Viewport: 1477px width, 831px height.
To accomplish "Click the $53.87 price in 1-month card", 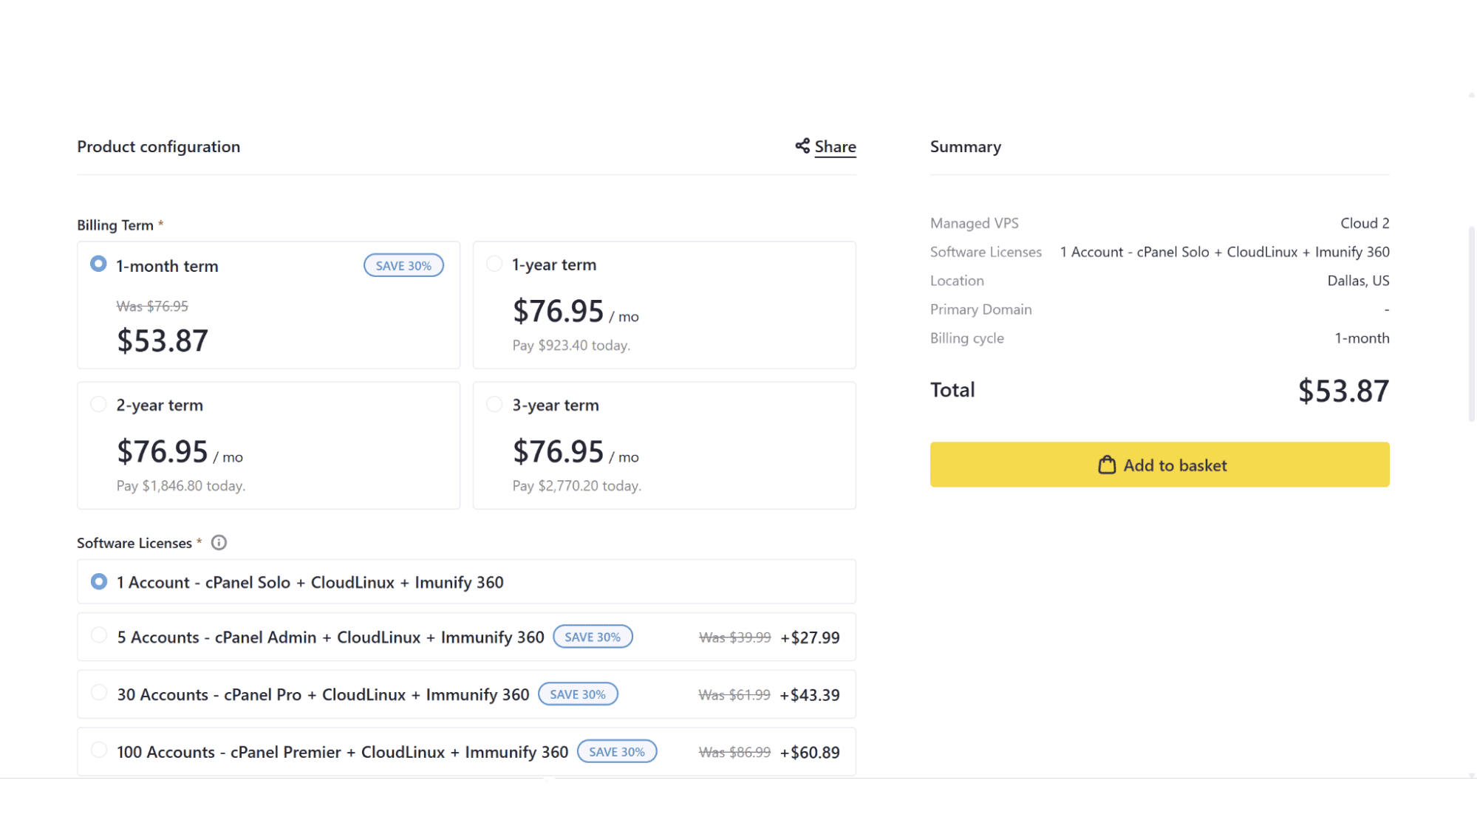I will coord(163,341).
